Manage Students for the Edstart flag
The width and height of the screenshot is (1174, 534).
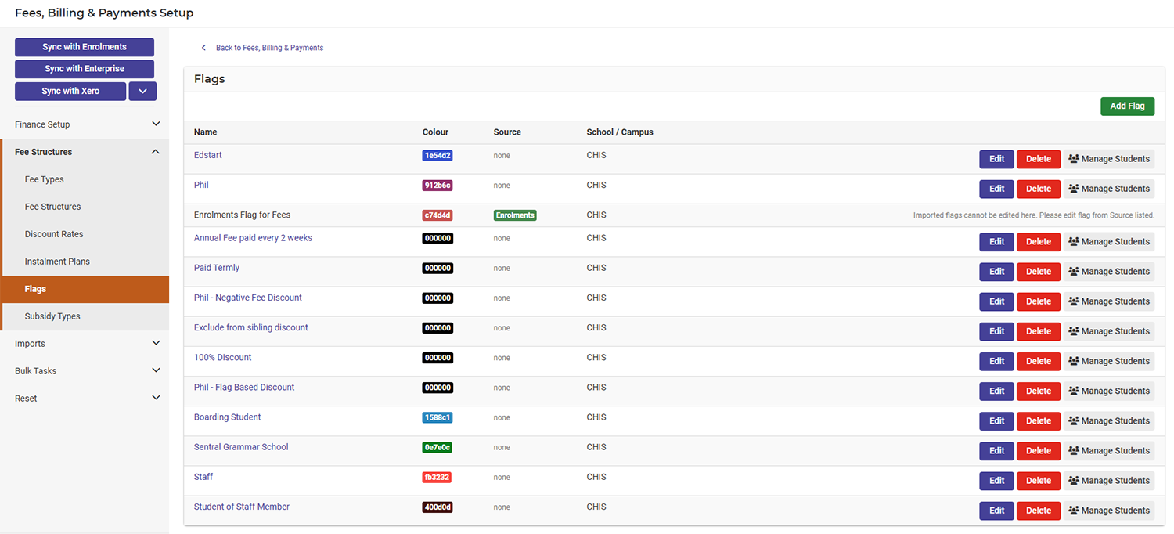(1108, 159)
